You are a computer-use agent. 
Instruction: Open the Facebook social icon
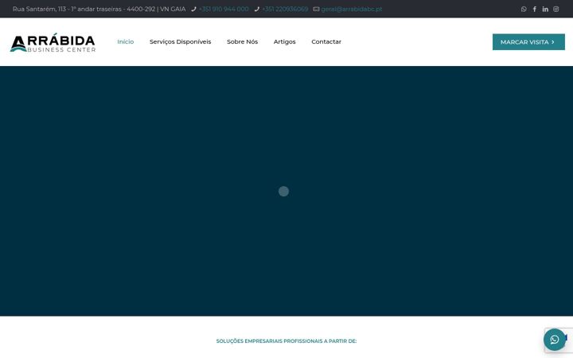[x=534, y=9]
